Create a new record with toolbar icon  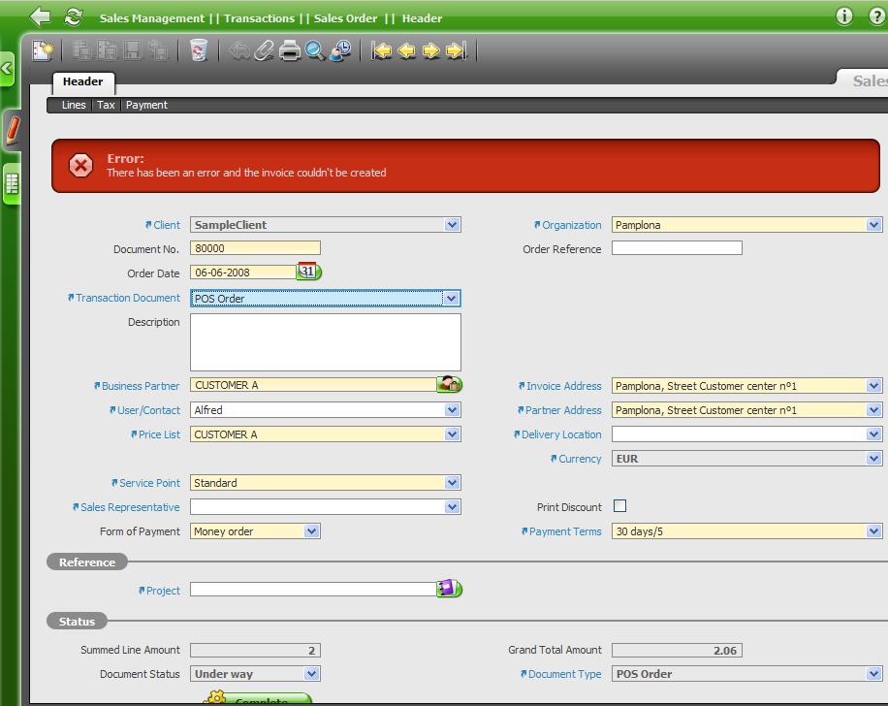tap(43, 50)
